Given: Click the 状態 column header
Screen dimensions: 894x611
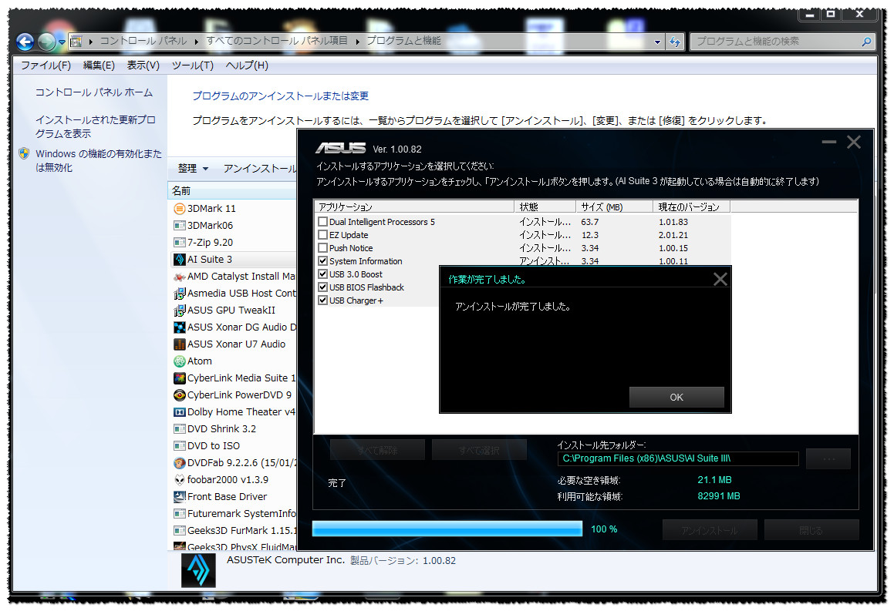Looking at the screenshot, I should click(x=545, y=206).
